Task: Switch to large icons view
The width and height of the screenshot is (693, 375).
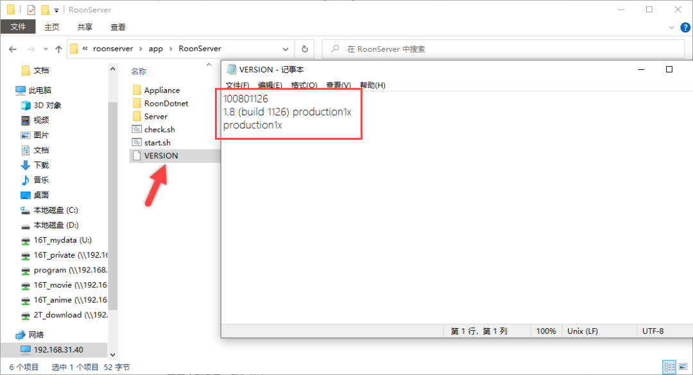Action: click(x=683, y=367)
